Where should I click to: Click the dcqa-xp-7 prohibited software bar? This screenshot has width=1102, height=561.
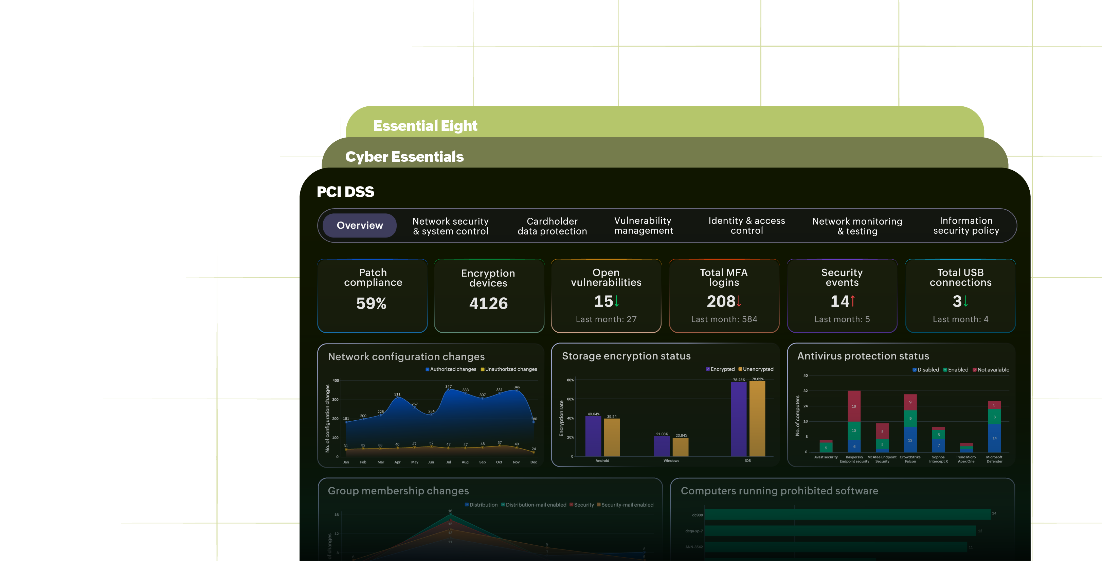click(840, 531)
